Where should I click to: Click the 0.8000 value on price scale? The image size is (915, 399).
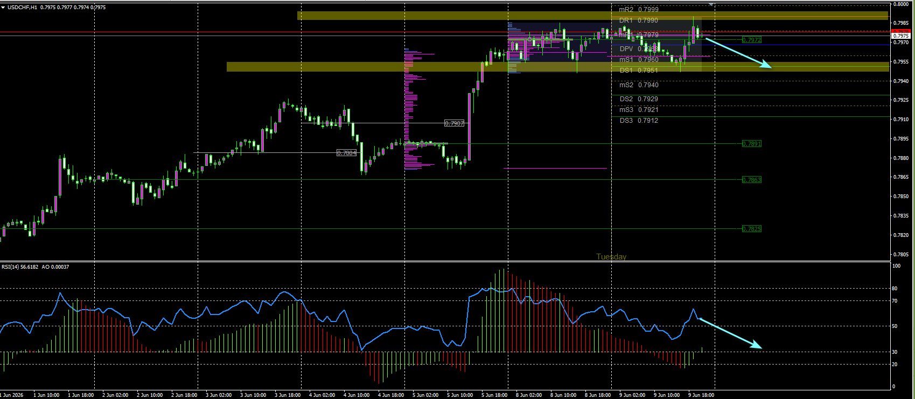(x=901, y=4)
